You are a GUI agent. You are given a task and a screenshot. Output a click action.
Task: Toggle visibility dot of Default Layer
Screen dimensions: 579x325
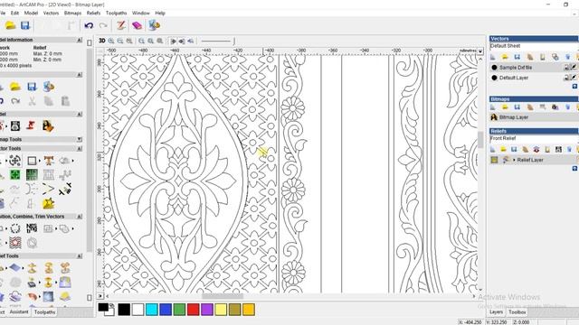pos(495,78)
